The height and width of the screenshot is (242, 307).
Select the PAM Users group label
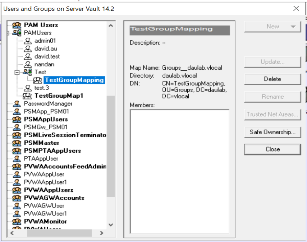pos(41,25)
